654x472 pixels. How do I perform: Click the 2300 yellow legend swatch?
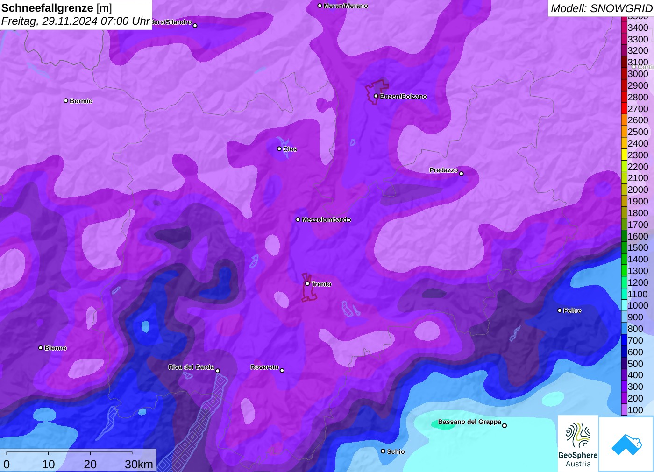click(x=624, y=155)
